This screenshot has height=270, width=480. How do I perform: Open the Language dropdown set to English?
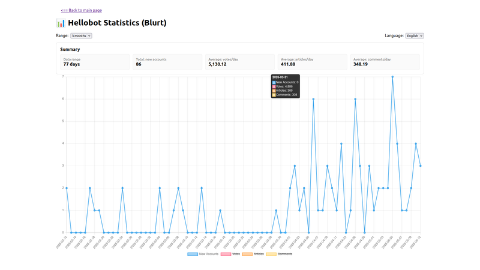click(415, 36)
